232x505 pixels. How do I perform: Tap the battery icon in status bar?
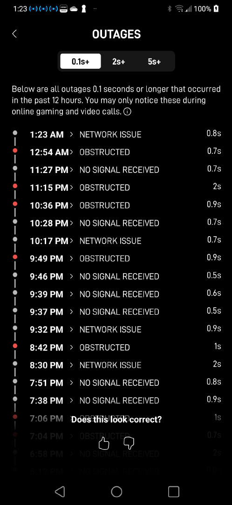tap(217, 9)
